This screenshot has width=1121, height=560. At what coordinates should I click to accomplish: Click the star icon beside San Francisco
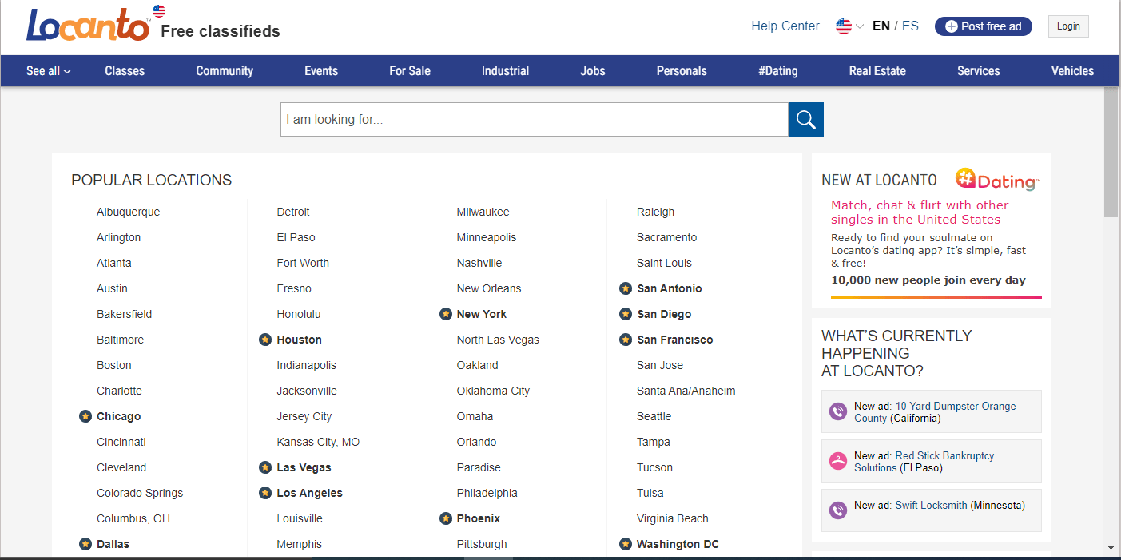tap(626, 340)
